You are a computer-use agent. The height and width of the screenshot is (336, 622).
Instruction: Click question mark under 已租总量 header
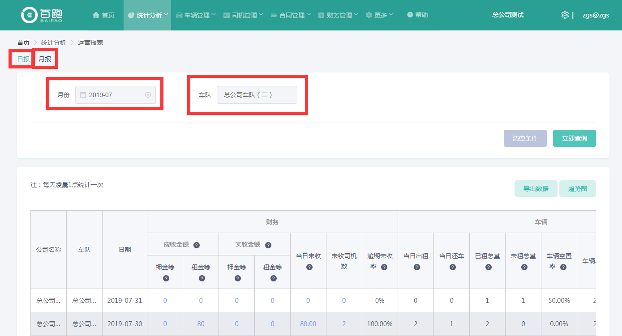[x=488, y=267]
